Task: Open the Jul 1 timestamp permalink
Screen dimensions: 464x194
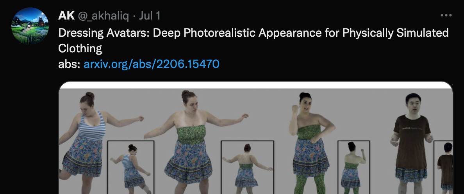Action: pos(150,15)
